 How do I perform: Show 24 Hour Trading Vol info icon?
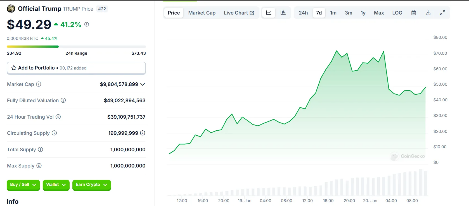tap(58, 117)
